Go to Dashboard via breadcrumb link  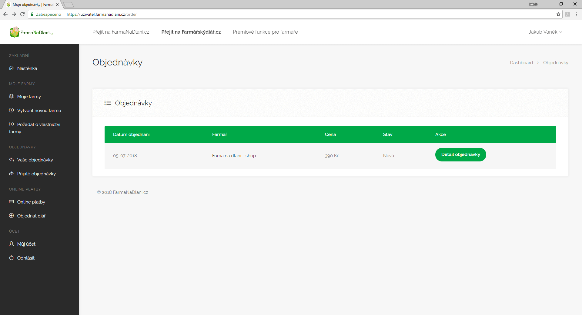coord(521,63)
